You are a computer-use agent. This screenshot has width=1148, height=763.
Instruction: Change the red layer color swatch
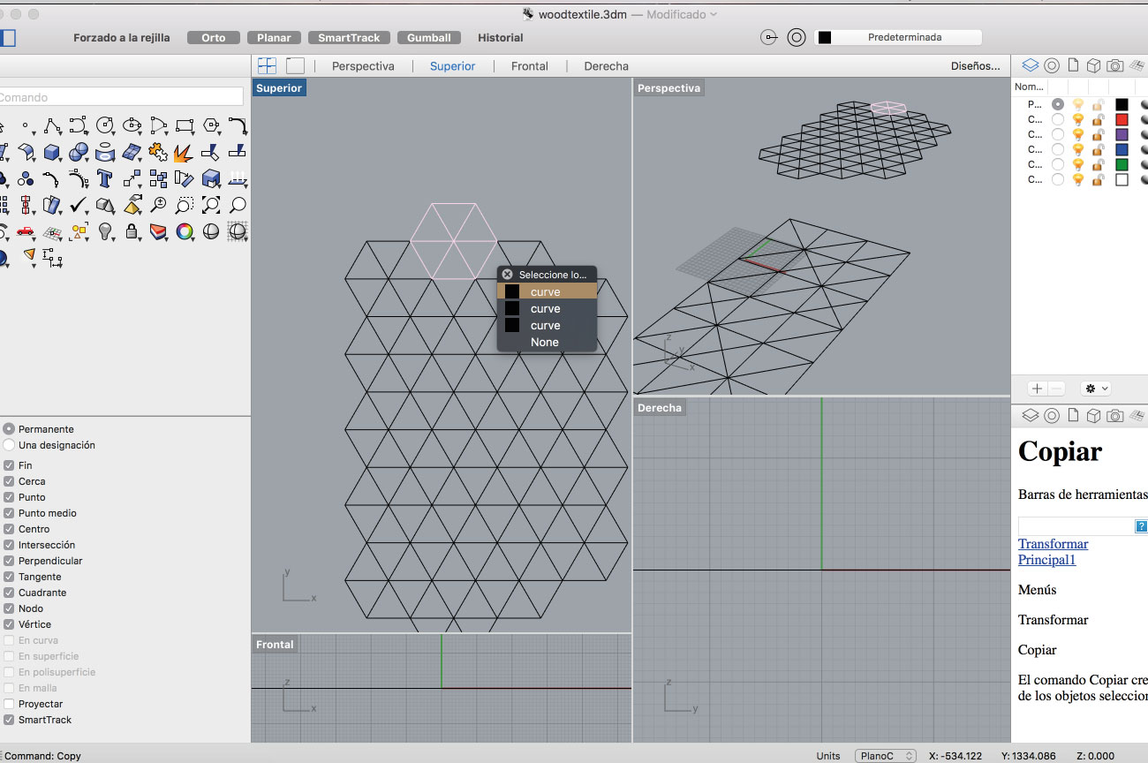click(x=1122, y=119)
